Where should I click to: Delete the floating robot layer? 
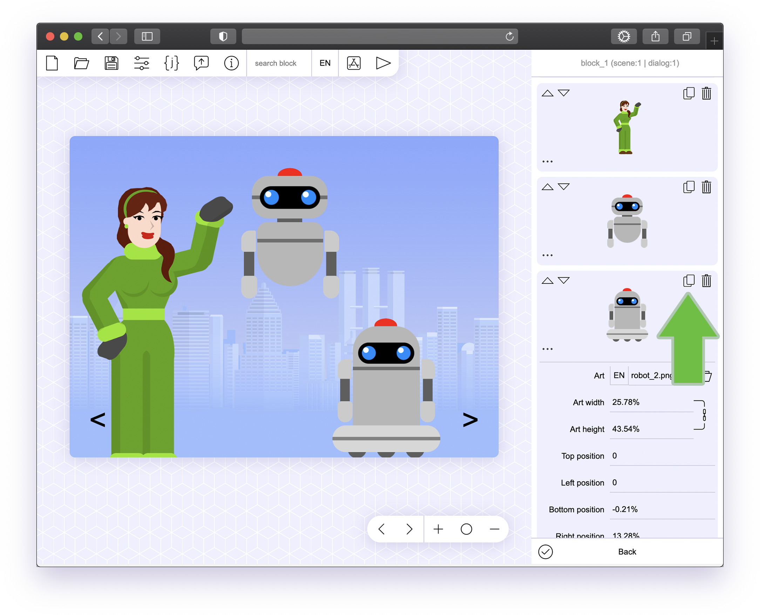(706, 187)
